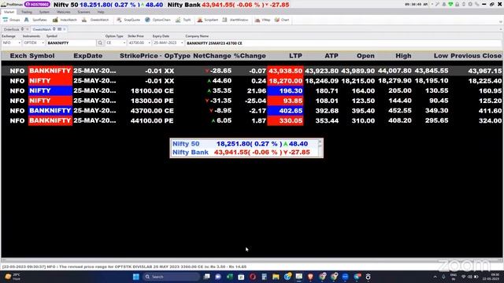Select the NIFTY 18300.00 PE row
Viewport: 504px width, 283px height.
coord(252,101)
